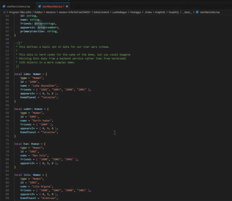This screenshot has height=201, width=232.
Task: Open the version-9cfe1b91ad294097 breadcrumb
Action: tap(75, 12)
